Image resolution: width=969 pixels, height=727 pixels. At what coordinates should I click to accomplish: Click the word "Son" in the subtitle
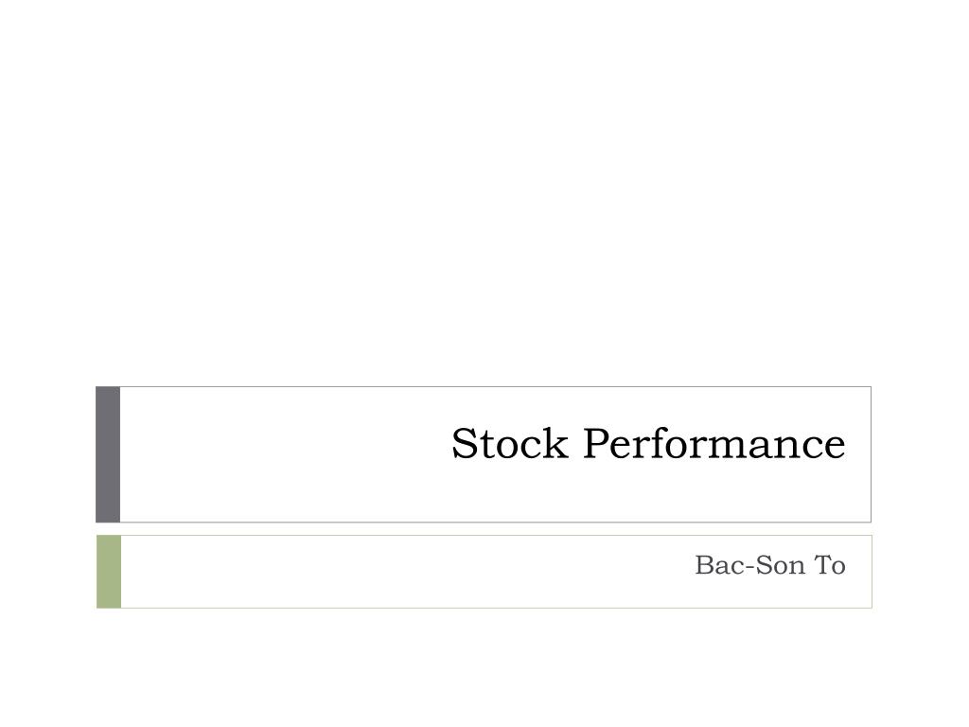point(780,565)
